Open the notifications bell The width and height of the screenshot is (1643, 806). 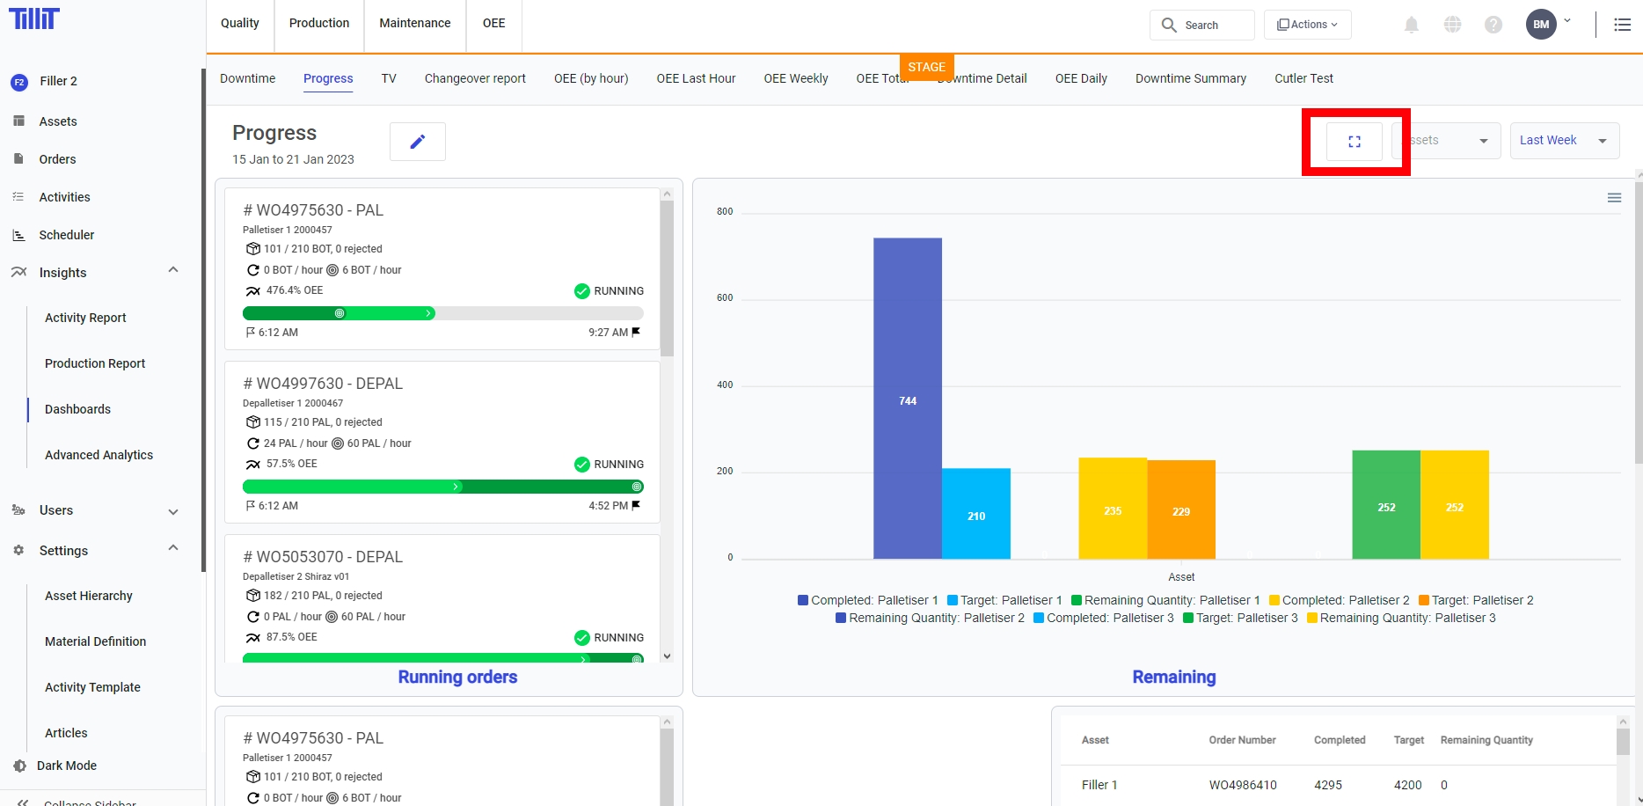tap(1412, 25)
